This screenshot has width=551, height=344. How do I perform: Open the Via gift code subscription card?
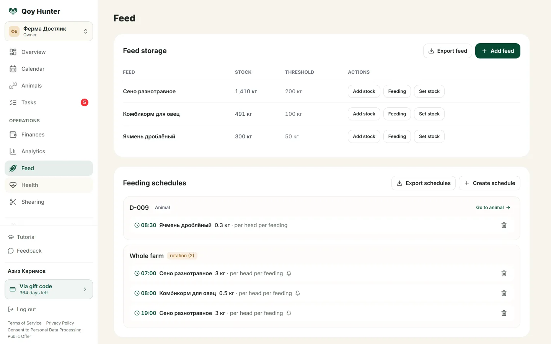49,289
